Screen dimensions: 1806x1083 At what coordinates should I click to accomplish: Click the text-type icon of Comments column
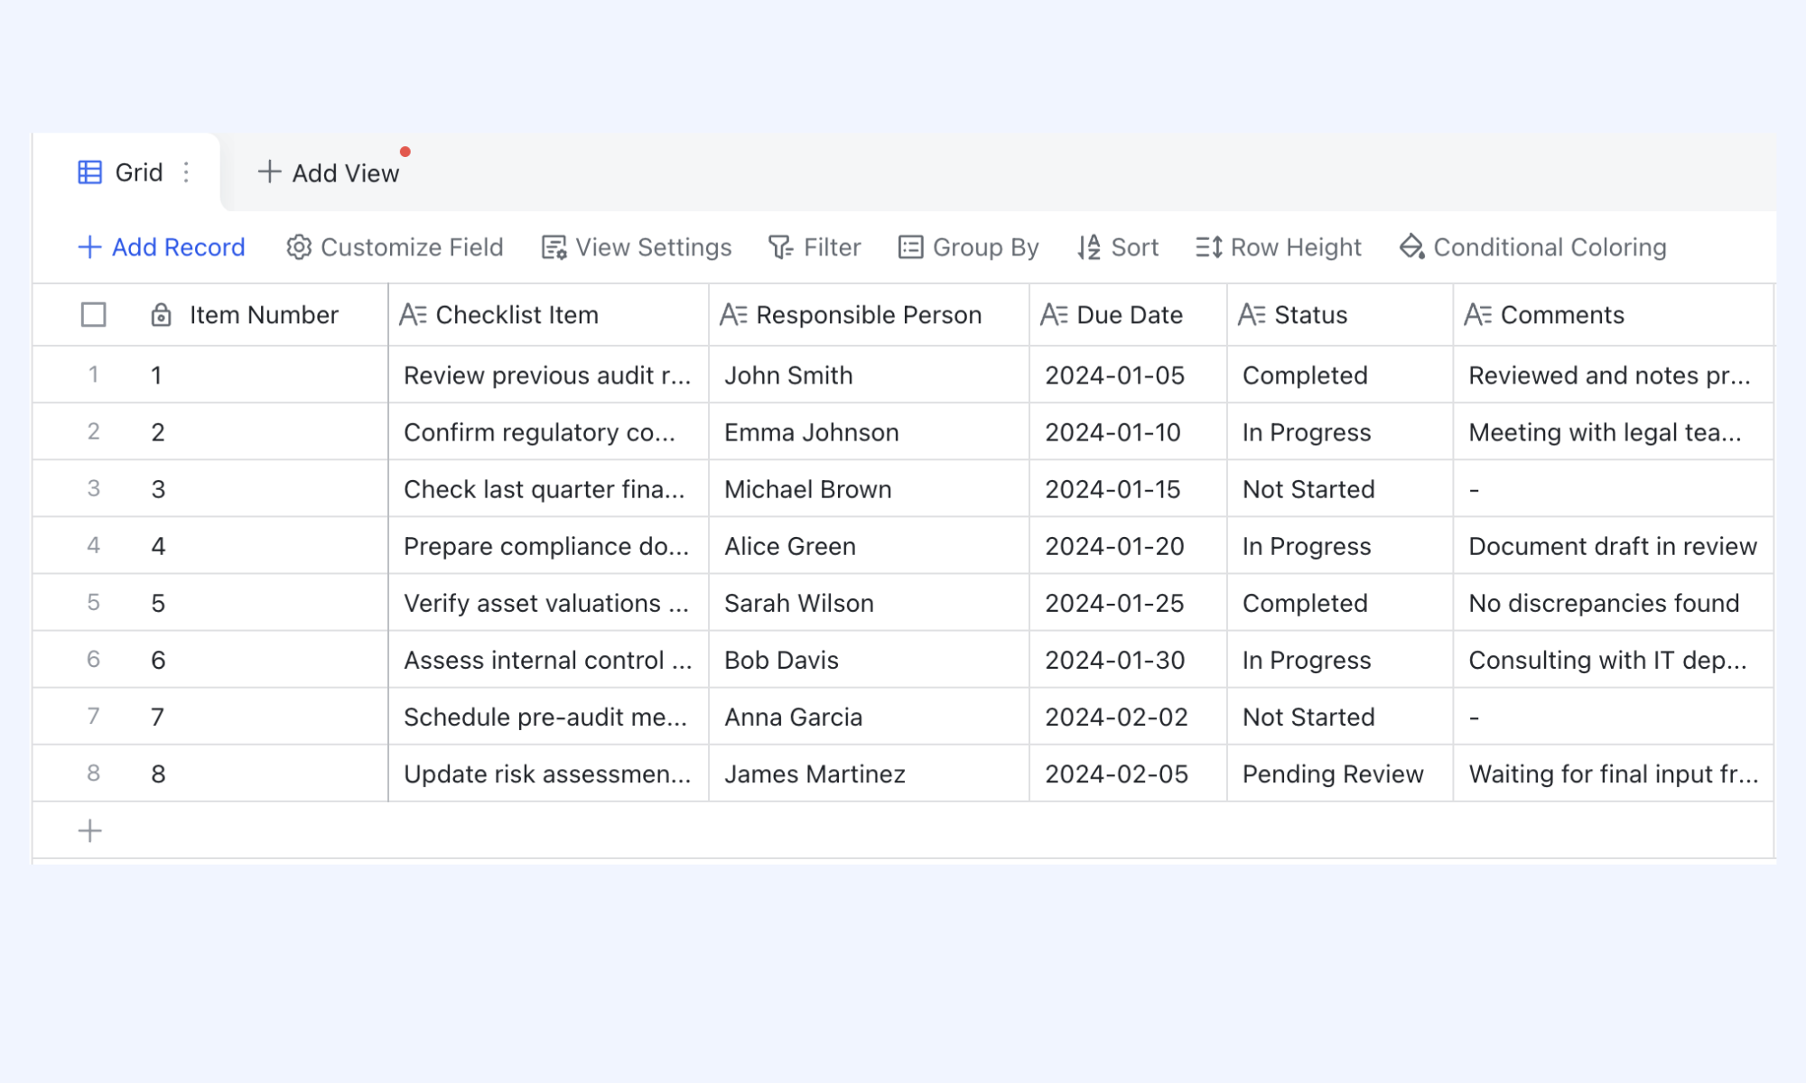(x=1477, y=315)
